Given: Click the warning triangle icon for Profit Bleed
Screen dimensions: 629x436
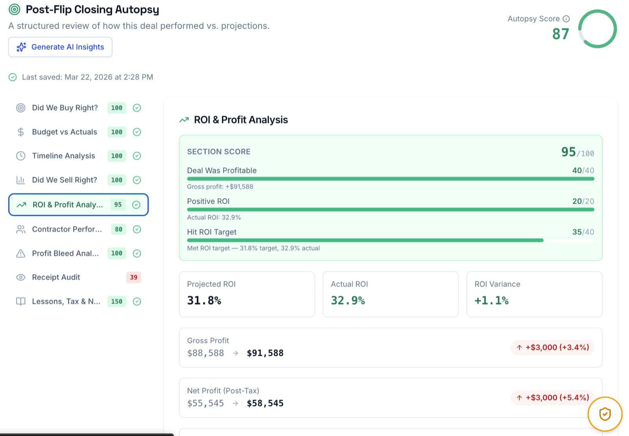Looking at the screenshot, I should coord(21,254).
